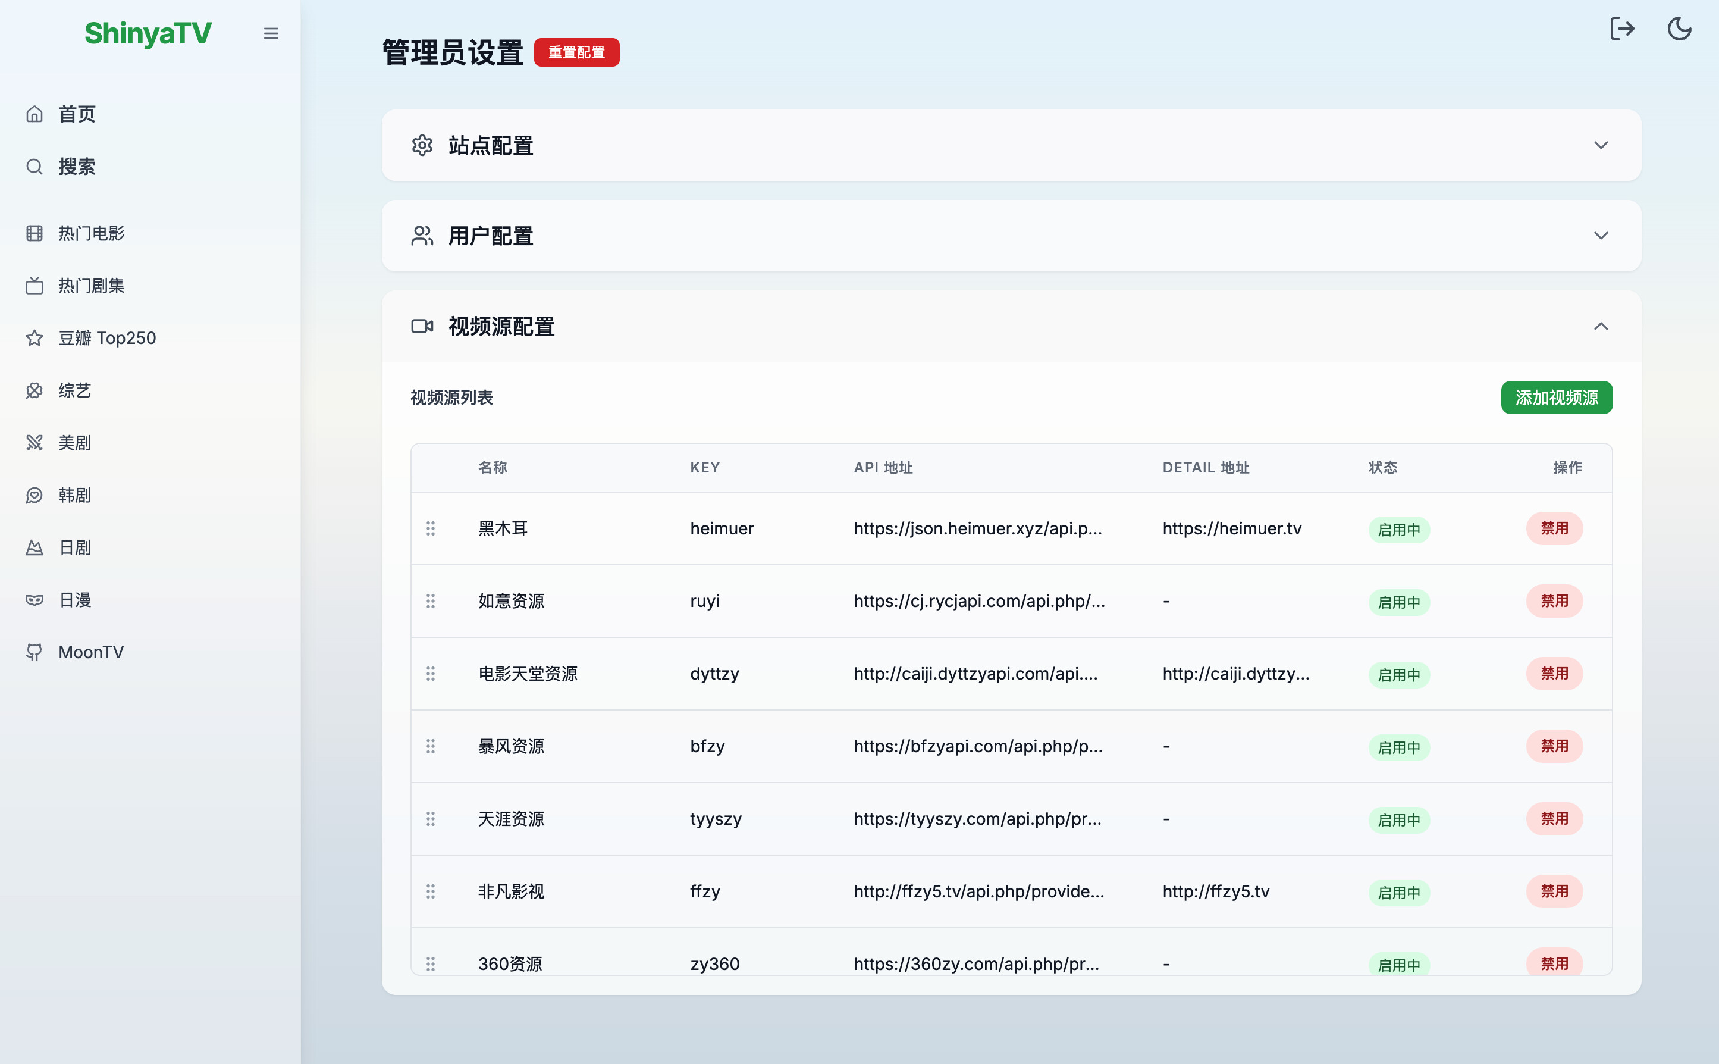The height and width of the screenshot is (1064, 1719).
Task: Open the 综艺 category
Action: [150, 390]
